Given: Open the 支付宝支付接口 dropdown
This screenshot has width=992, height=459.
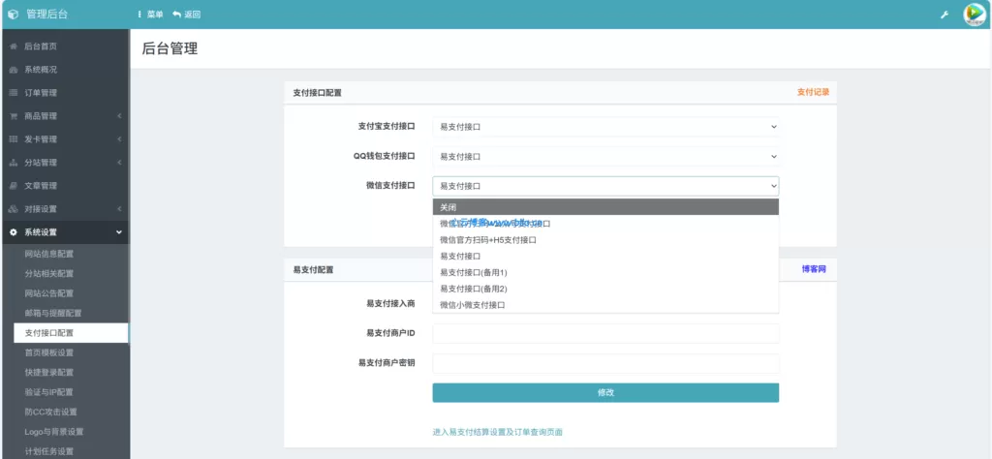Looking at the screenshot, I should click(x=605, y=127).
